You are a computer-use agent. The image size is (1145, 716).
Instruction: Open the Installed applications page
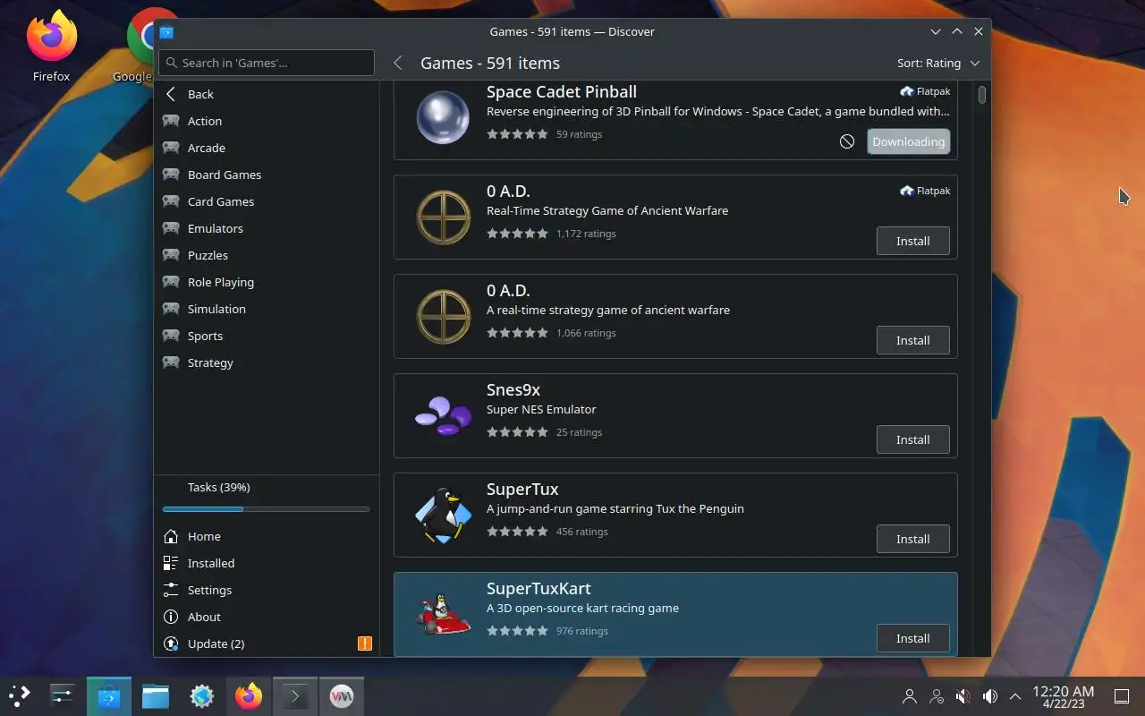pos(267,563)
